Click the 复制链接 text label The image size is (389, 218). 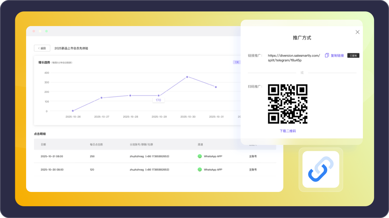337,56
